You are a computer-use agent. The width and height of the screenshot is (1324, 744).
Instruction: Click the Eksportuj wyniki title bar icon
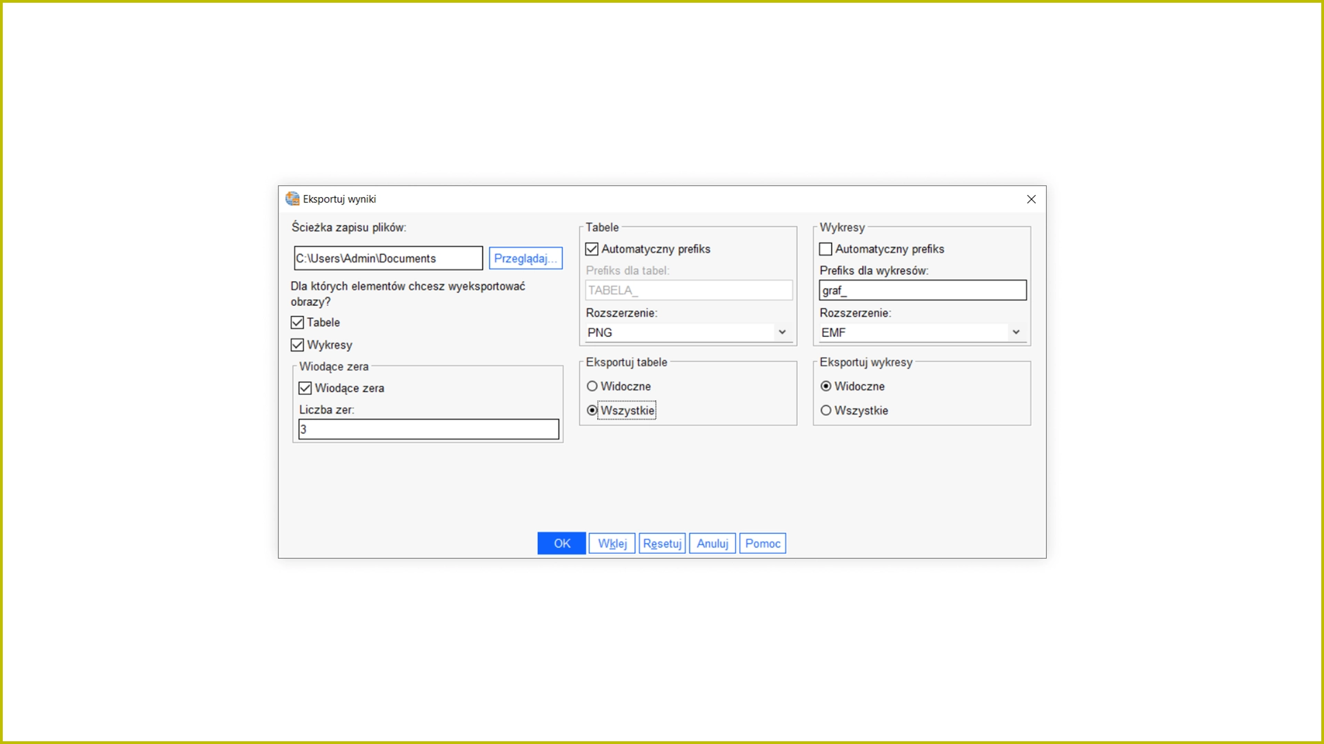pos(292,199)
